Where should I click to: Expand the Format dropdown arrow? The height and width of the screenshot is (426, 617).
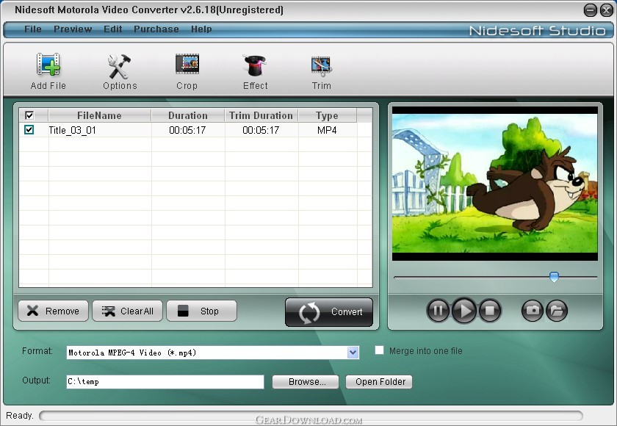[353, 353]
